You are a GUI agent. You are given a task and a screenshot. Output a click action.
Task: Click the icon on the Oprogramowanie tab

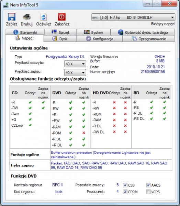(x=134, y=39)
